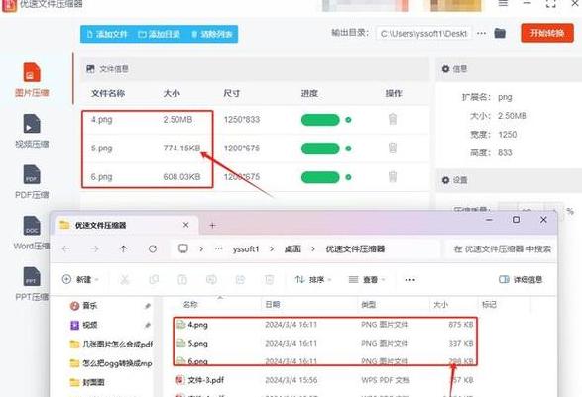Open the compressor hamburger menu icon
Viewport: 582px width, 397px height.
point(503,4)
